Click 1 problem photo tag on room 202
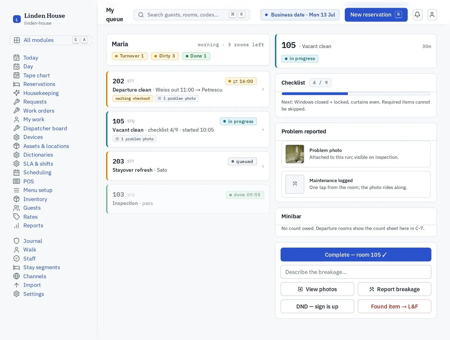Image resolution: width=450 pixels, height=340 pixels. pos(177,99)
